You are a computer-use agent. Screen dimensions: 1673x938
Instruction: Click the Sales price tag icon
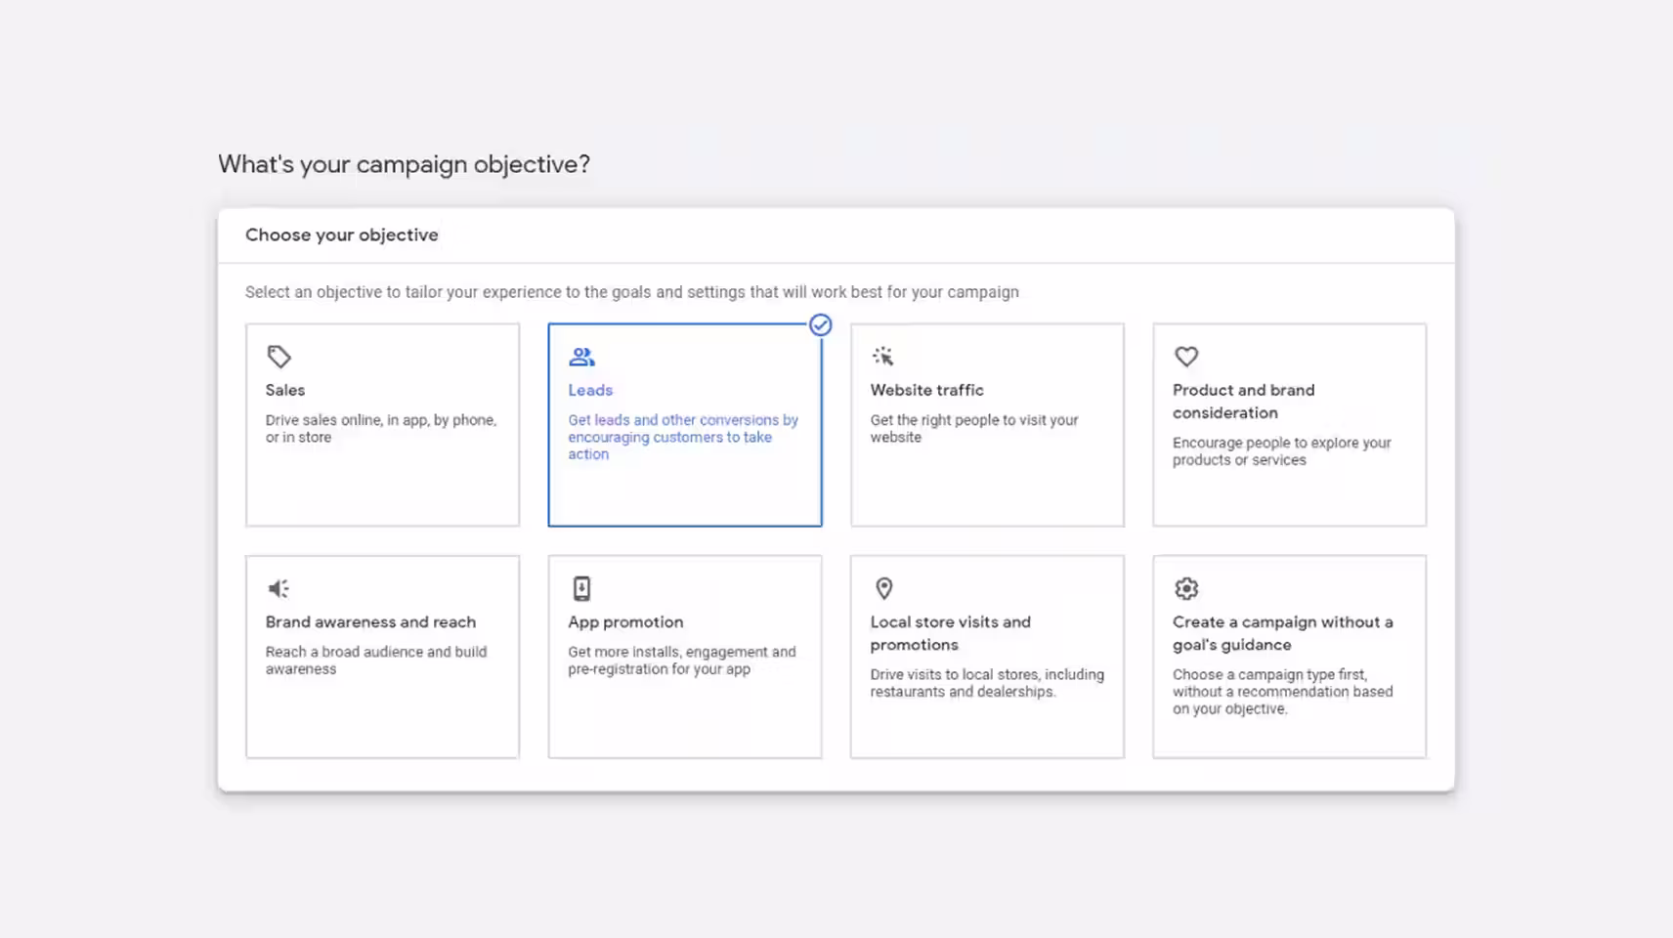click(279, 357)
